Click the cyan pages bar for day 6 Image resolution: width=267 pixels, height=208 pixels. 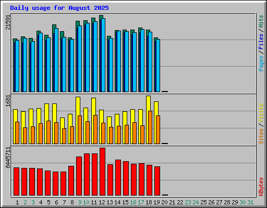pyautogui.click(x=56, y=60)
